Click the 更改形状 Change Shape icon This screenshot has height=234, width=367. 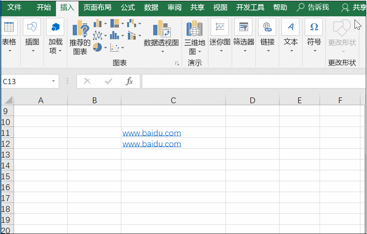(x=342, y=28)
